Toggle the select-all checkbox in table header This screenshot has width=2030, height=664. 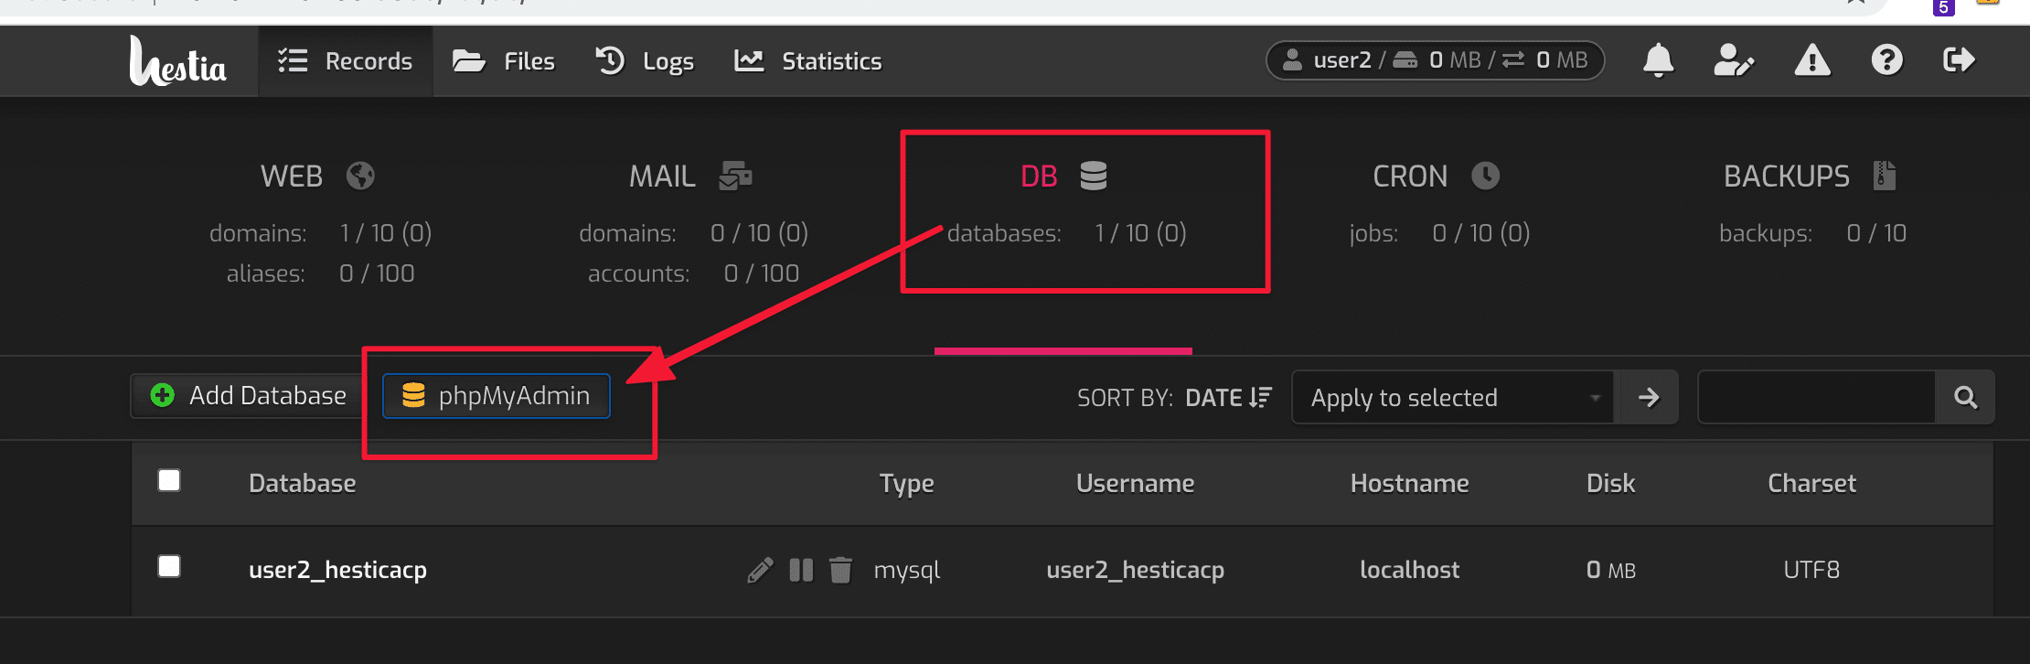(169, 481)
